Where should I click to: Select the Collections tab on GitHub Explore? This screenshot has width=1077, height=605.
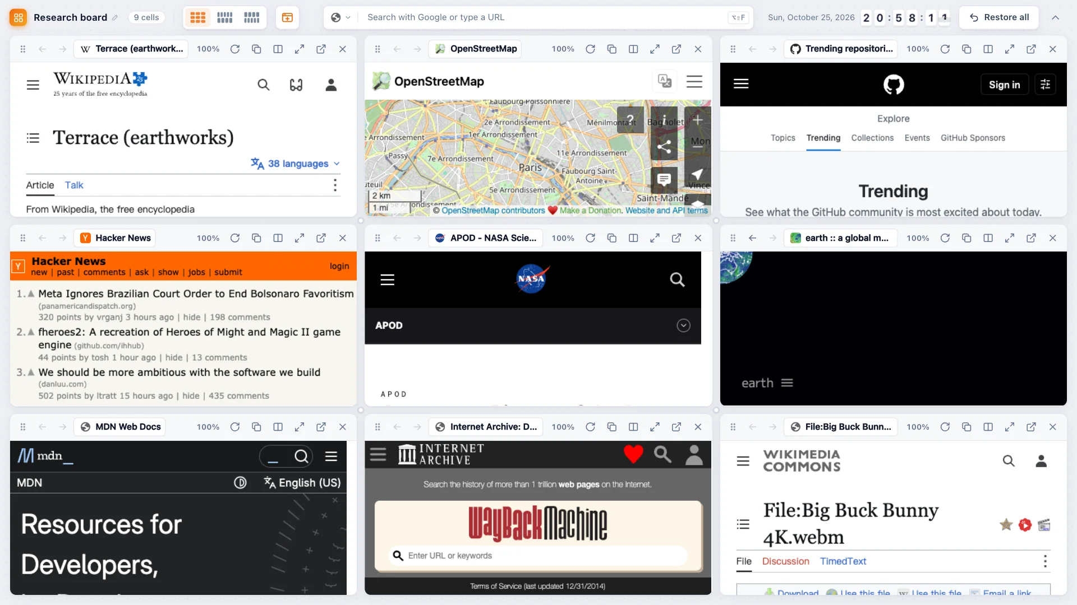click(x=872, y=138)
